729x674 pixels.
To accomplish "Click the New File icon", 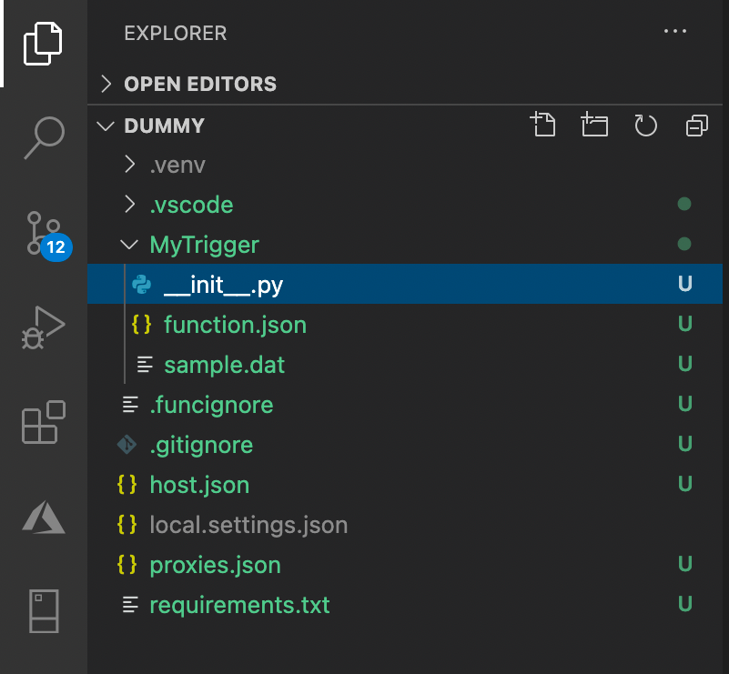I will coord(543,125).
